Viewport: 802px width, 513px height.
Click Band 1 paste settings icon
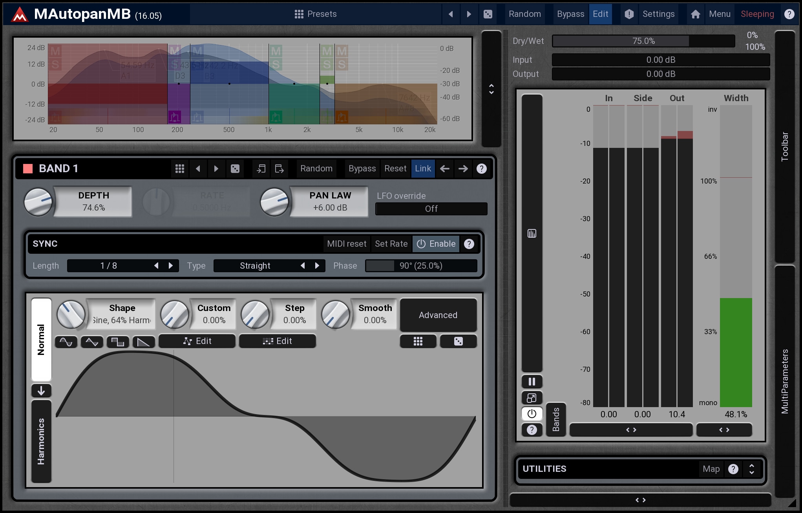pyautogui.click(x=279, y=169)
